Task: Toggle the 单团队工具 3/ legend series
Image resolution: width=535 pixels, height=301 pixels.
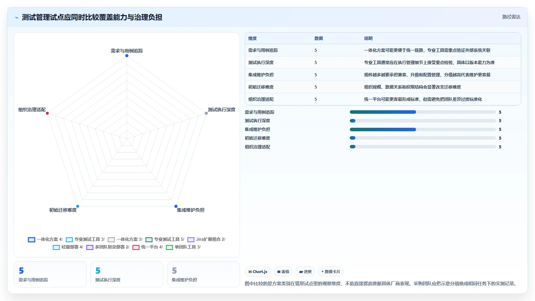Action: [x=183, y=247]
